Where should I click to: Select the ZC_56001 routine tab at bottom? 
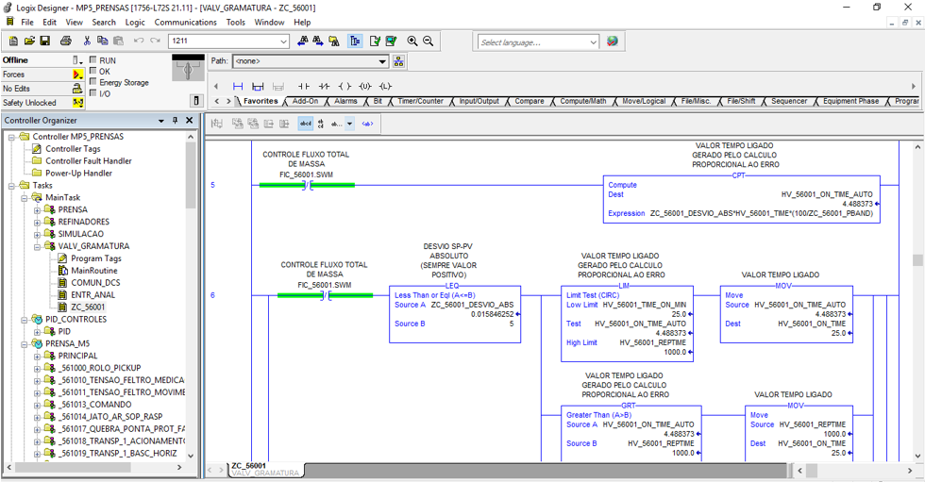coord(265,469)
